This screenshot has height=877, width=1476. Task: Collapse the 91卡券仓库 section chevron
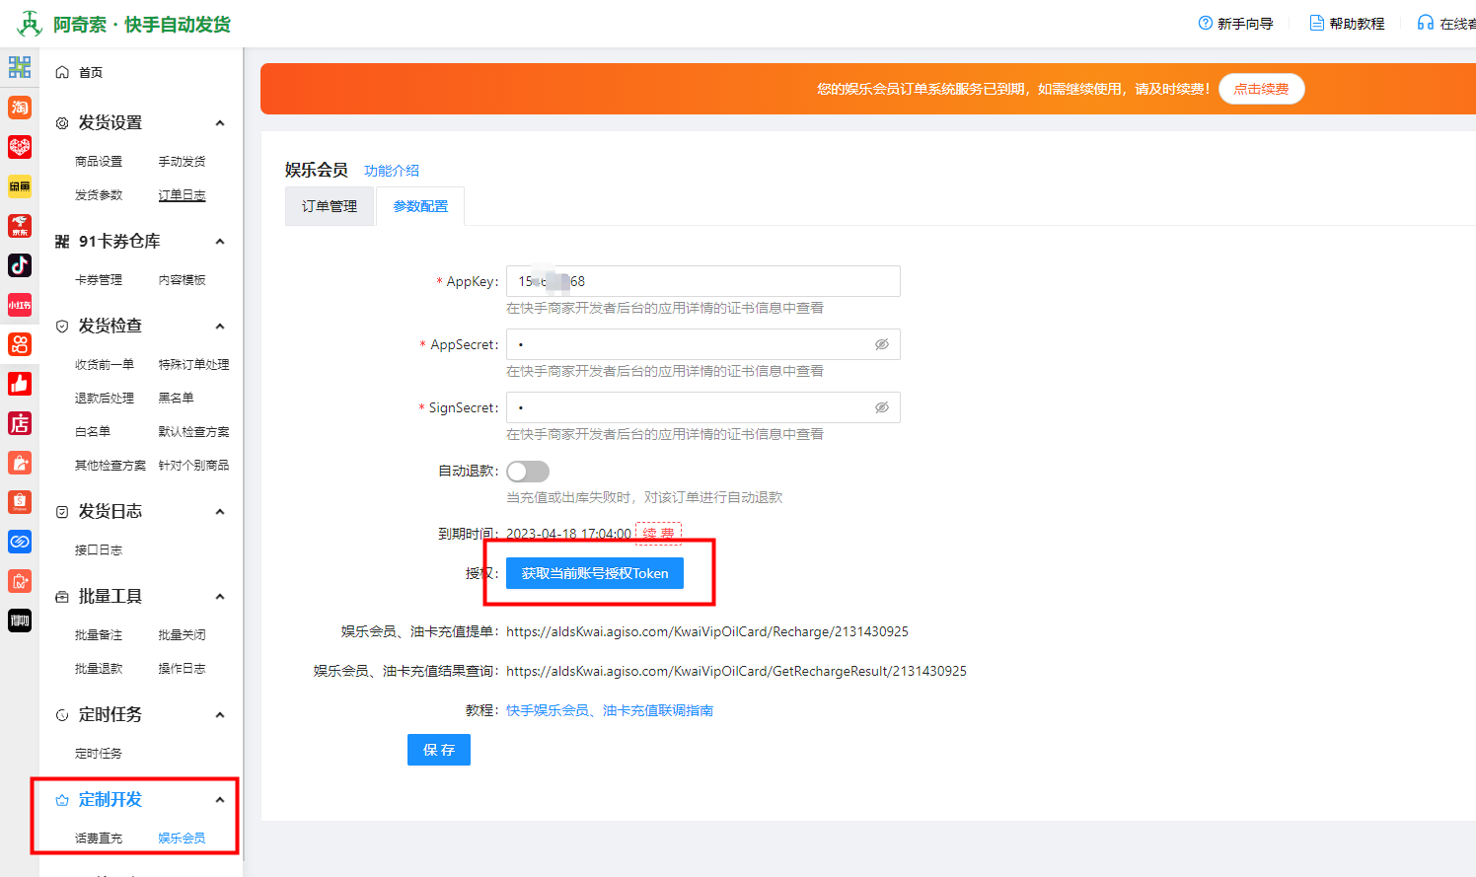[220, 242]
